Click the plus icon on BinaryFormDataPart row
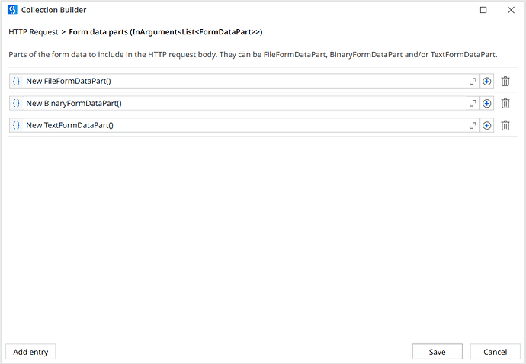The height and width of the screenshot is (364, 526). click(x=487, y=103)
